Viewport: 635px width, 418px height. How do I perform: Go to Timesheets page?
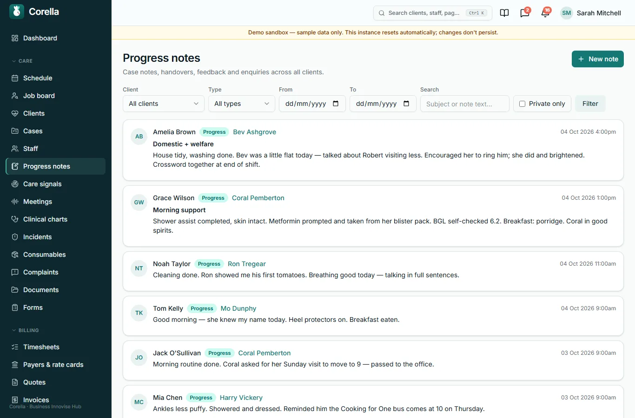pos(56,347)
